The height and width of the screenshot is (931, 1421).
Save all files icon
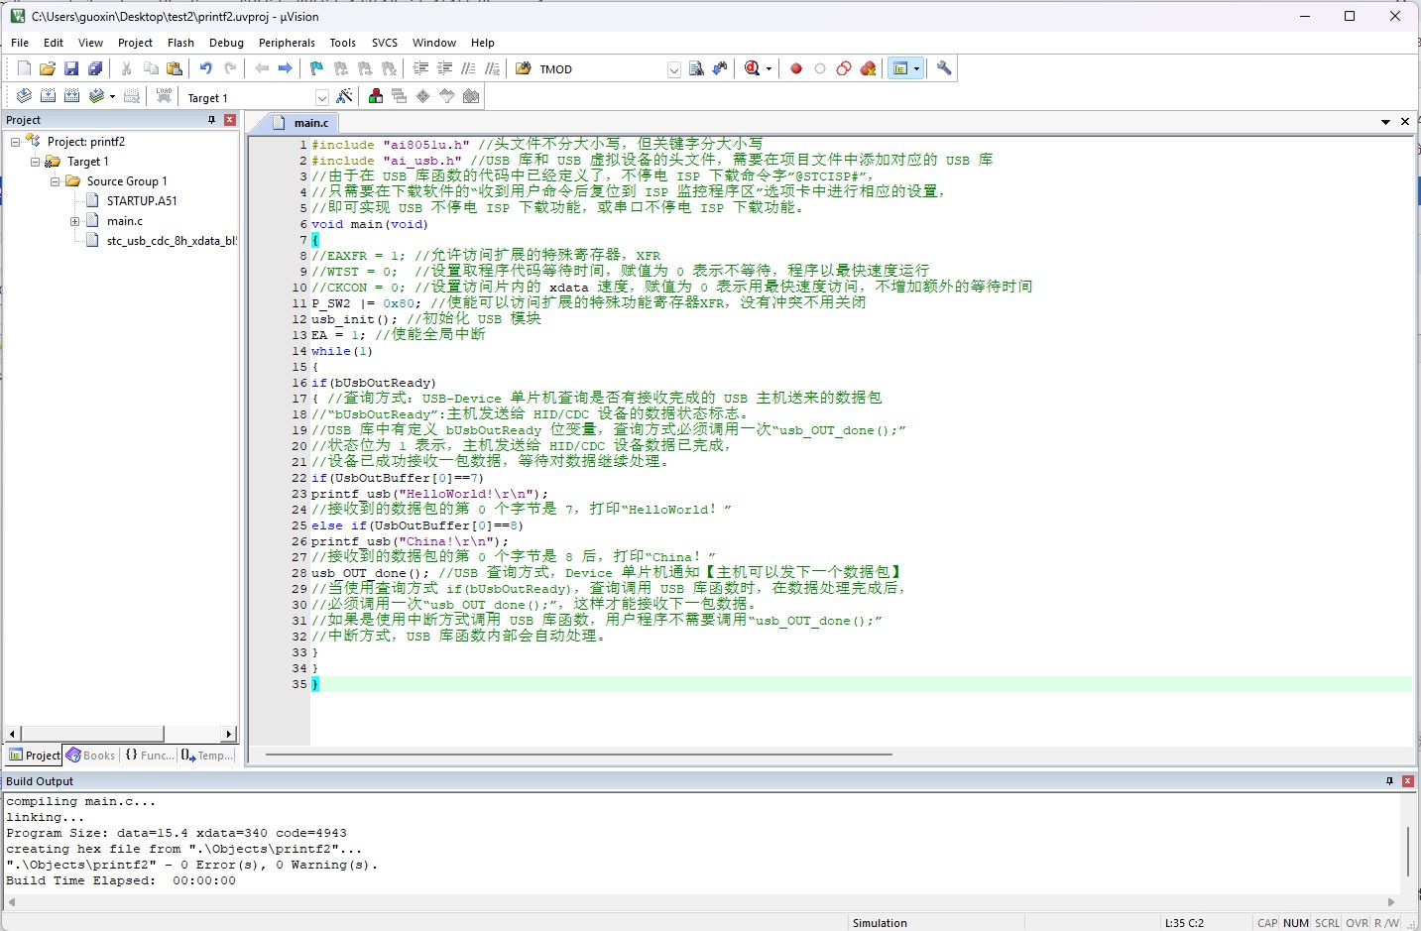[x=95, y=68]
